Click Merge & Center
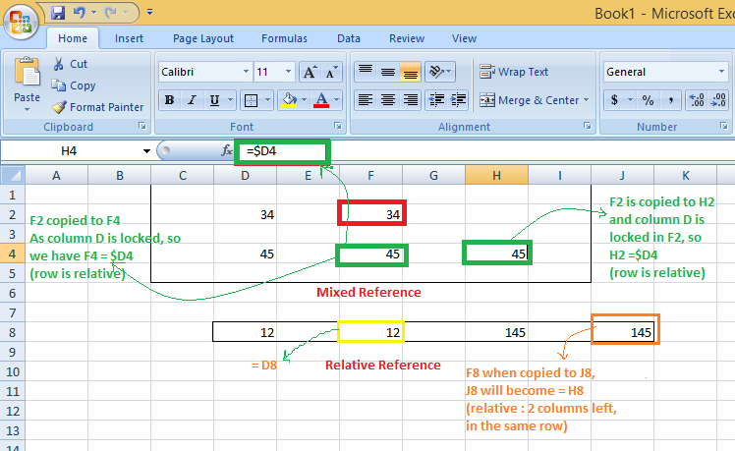This screenshot has width=735, height=451. pos(530,100)
